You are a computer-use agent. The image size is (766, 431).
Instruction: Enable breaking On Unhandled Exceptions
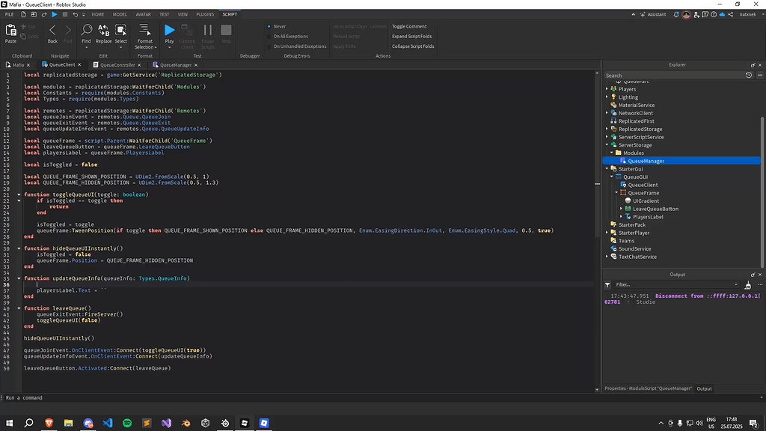(270, 45)
